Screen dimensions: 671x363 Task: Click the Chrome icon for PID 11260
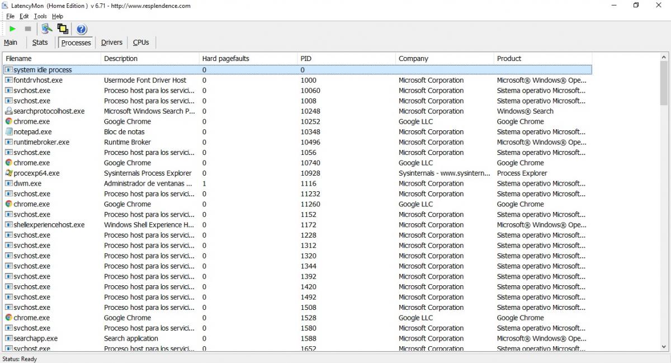(x=9, y=204)
